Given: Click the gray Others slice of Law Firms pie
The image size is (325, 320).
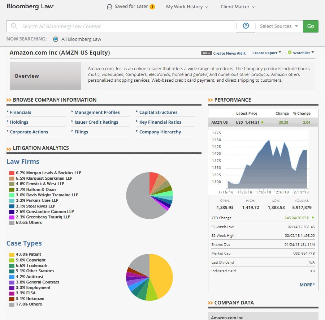Looking at the screenshot, I should click(138, 199).
